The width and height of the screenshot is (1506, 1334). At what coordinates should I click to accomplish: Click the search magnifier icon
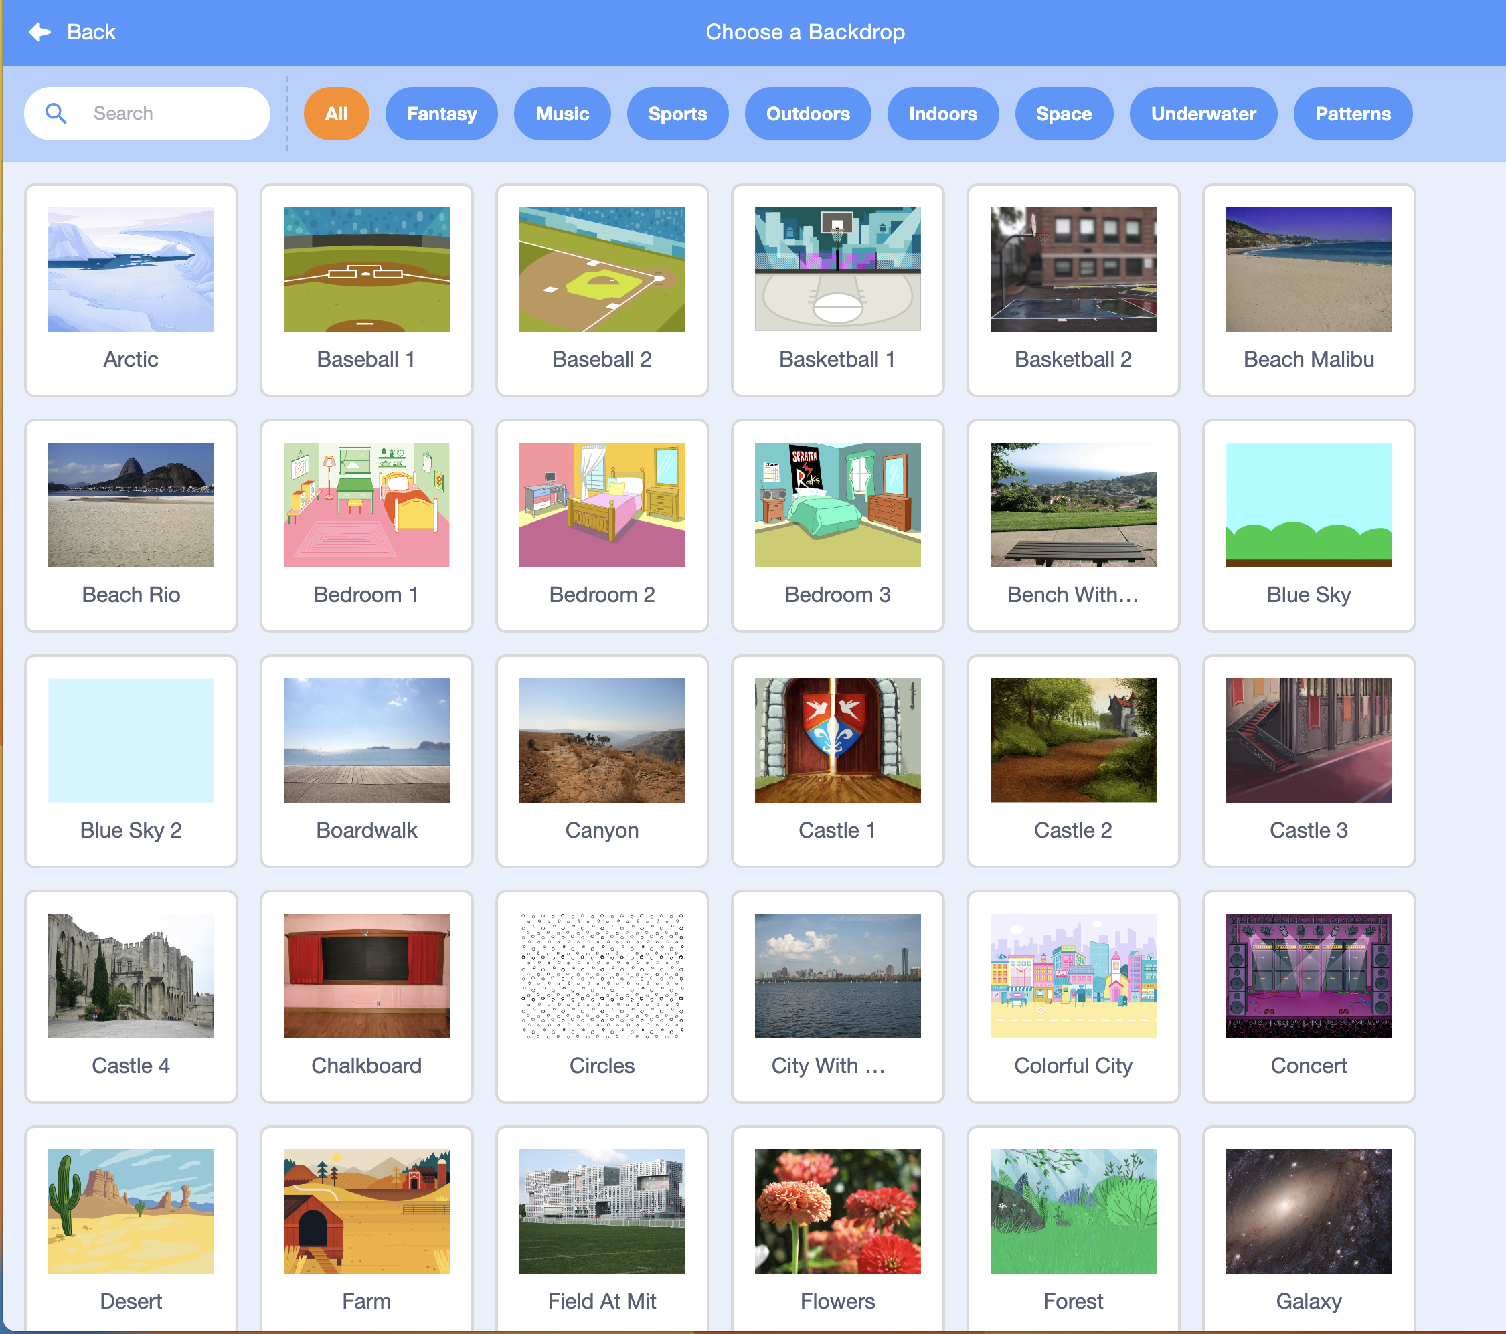pyautogui.click(x=56, y=114)
